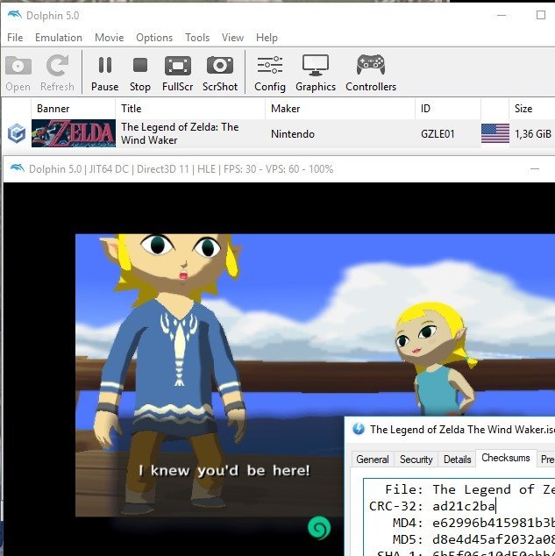Open the Graphics settings icon
This screenshot has width=555, height=556.
click(x=316, y=72)
